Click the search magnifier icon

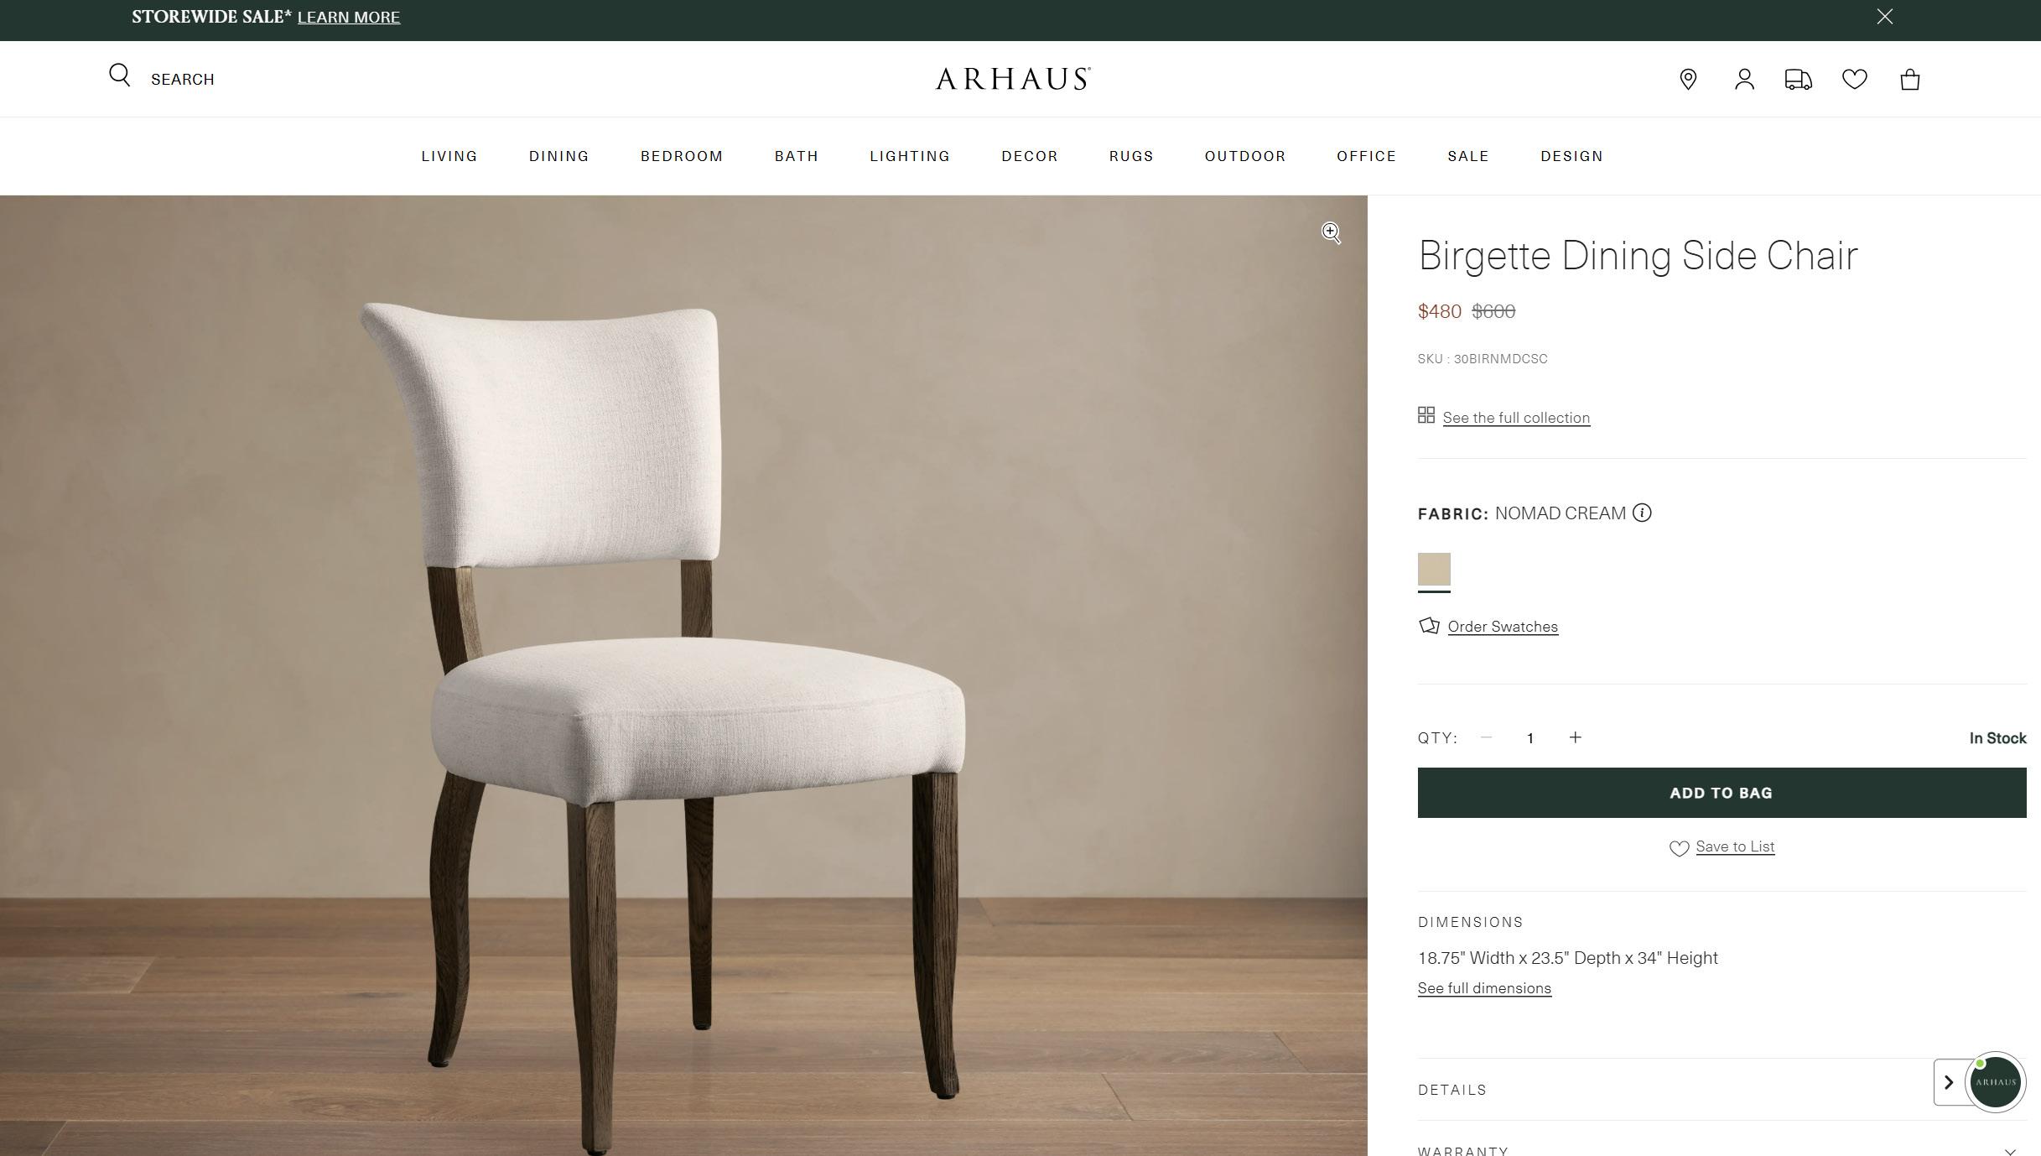(x=120, y=76)
